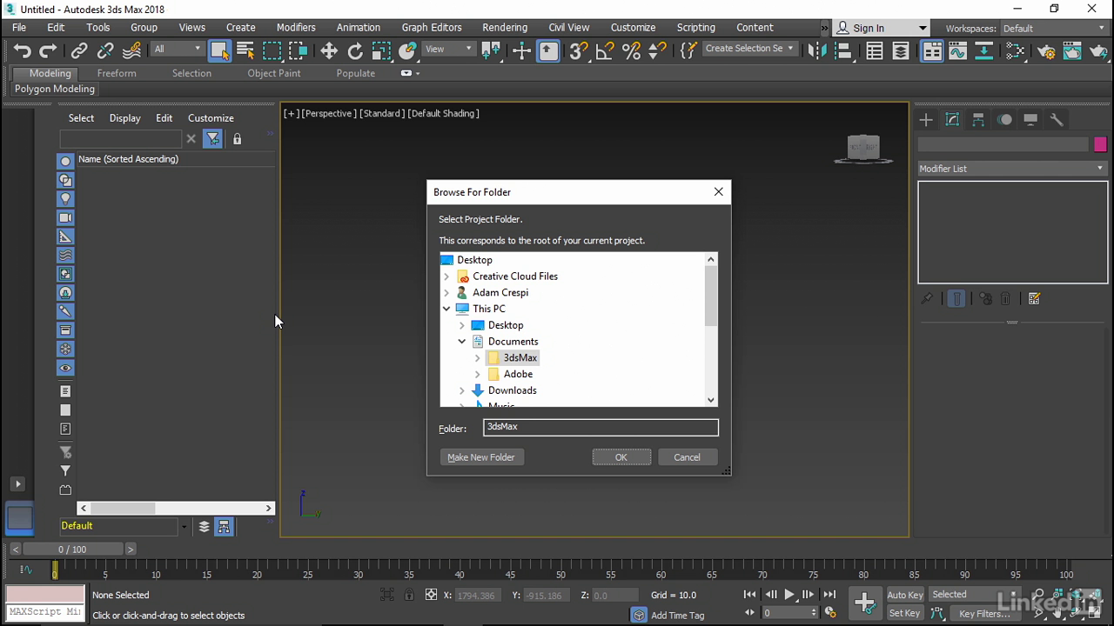Click the Align tool icon

[842, 51]
